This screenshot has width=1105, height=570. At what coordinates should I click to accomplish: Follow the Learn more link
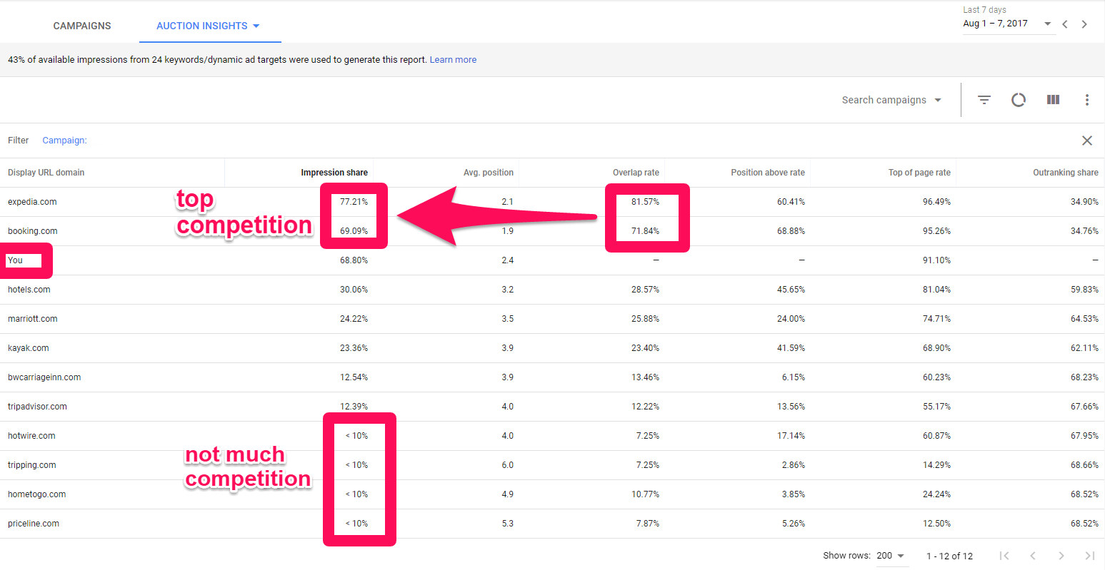(453, 60)
